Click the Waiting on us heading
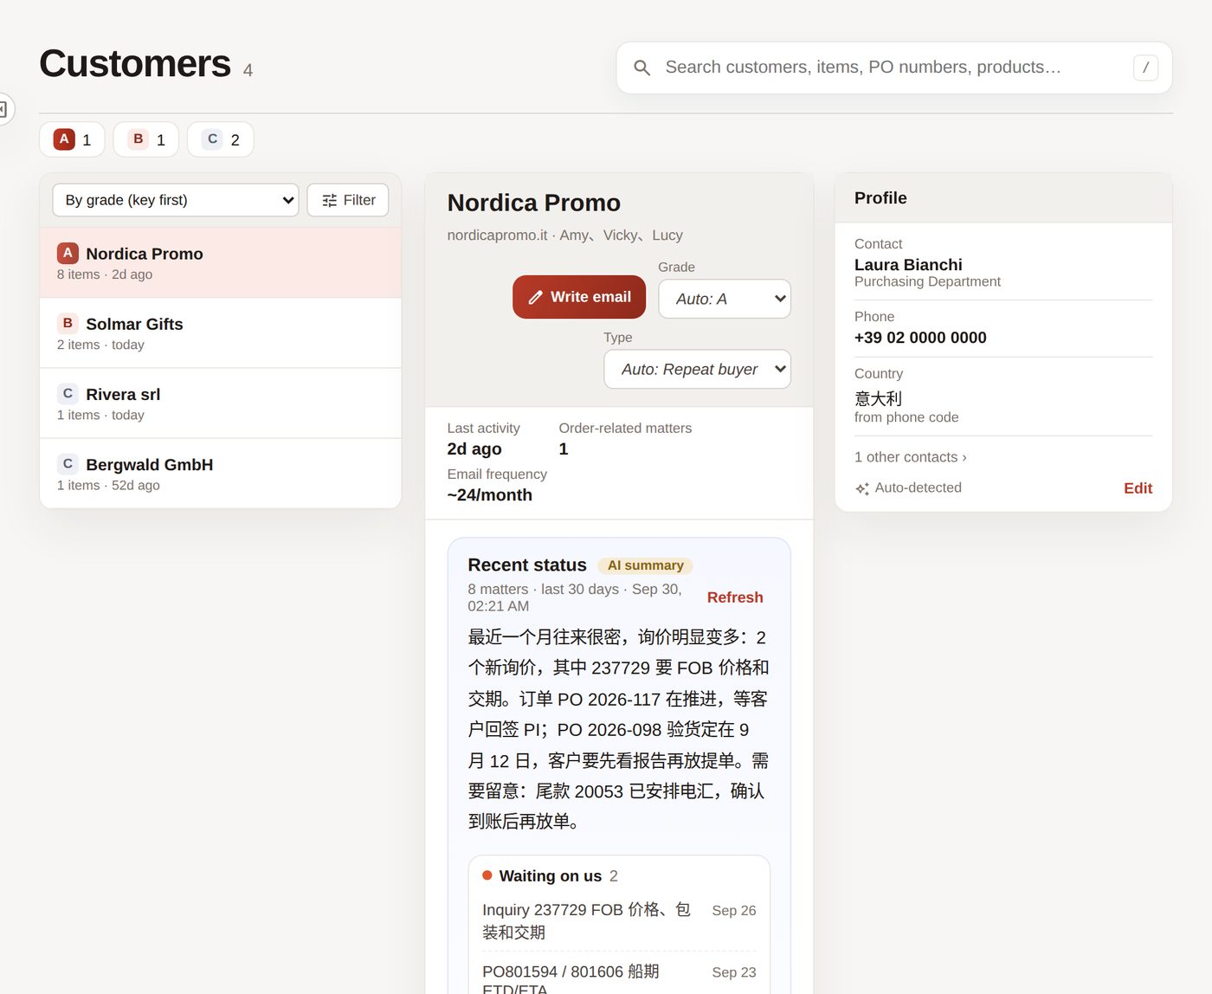 pyautogui.click(x=551, y=876)
